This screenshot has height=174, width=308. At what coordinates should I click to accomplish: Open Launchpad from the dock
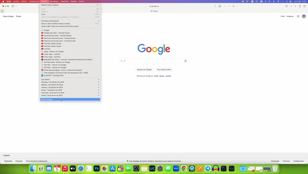(x=41, y=168)
